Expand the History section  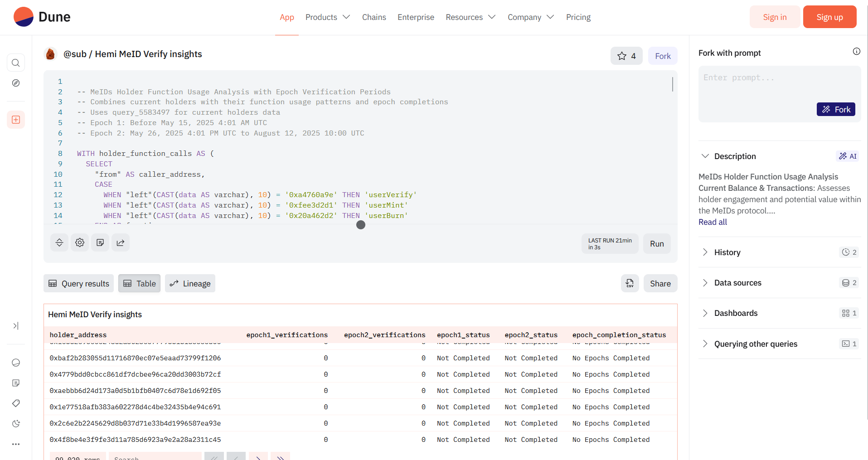(705, 252)
